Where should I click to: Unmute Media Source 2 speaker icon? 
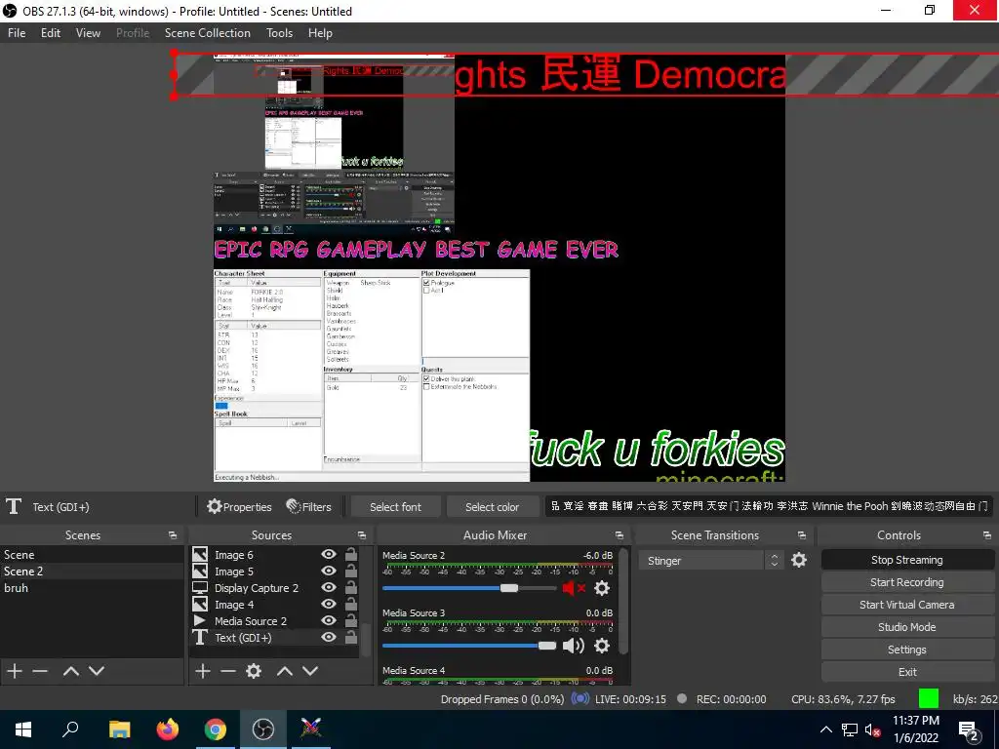pos(574,588)
